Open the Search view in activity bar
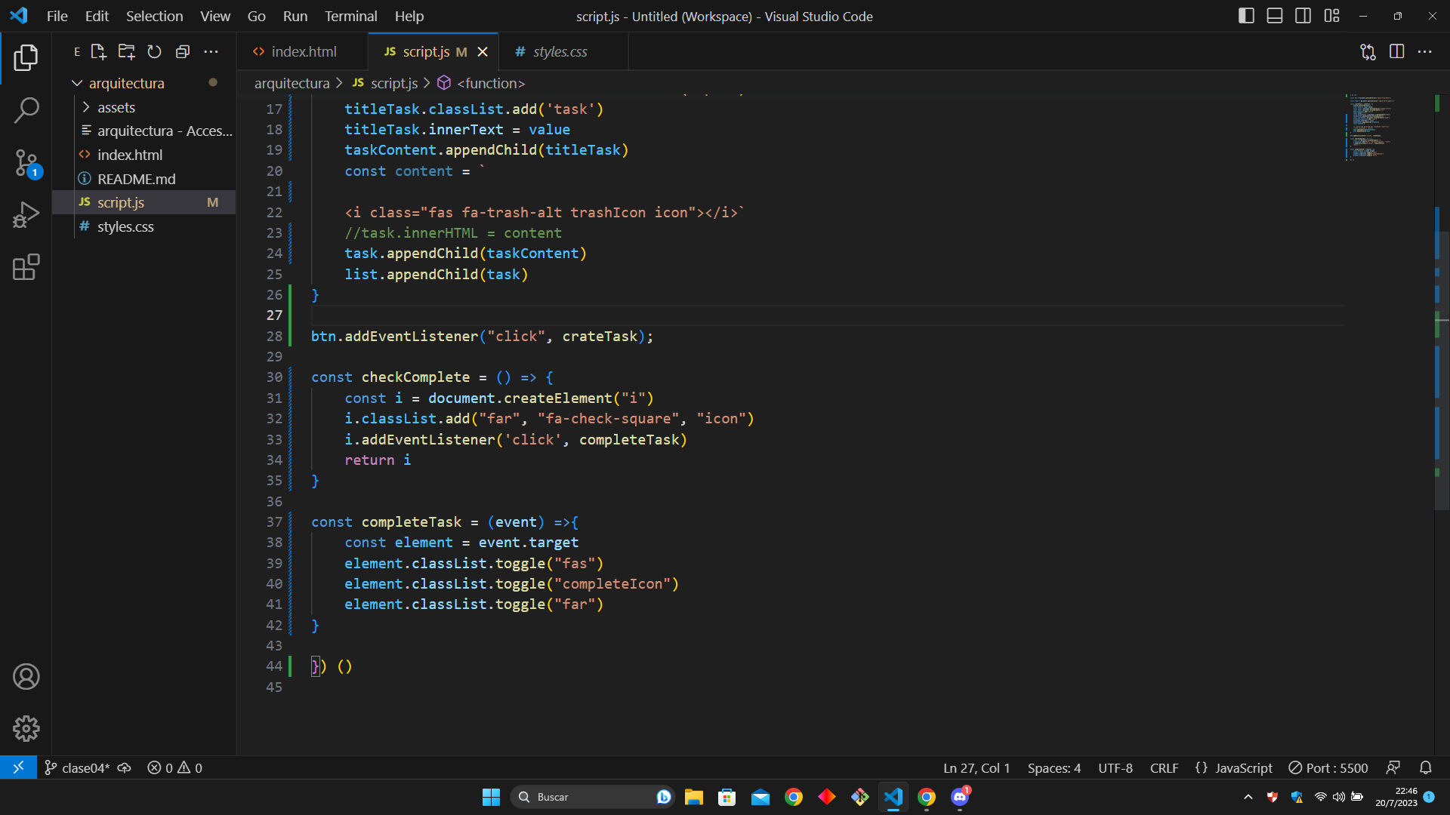The width and height of the screenshot is (1450, 815). point(26,110)
